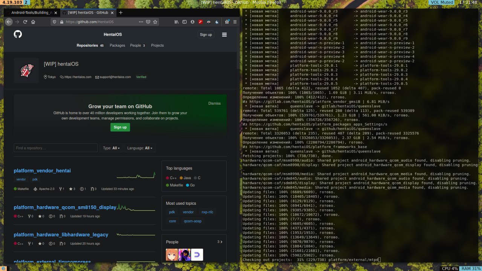Click the vendor tag in Most used topics
This screenshot has height=271, width=482.
click(188, 212)
